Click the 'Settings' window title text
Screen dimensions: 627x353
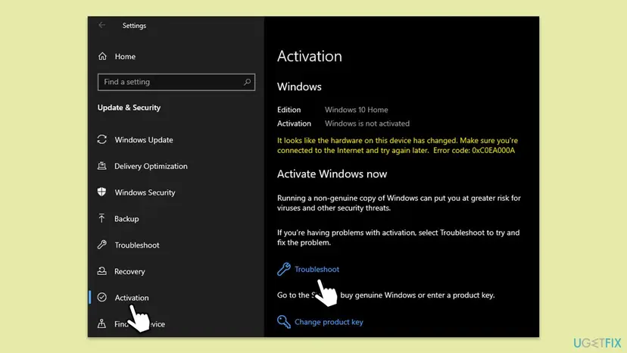134,26
